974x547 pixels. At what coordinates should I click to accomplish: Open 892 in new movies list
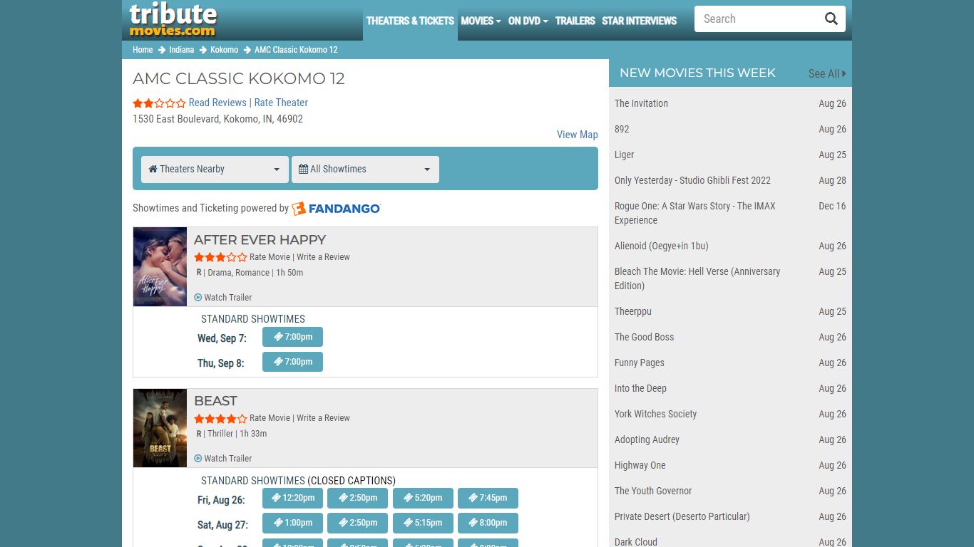[622, 129]
